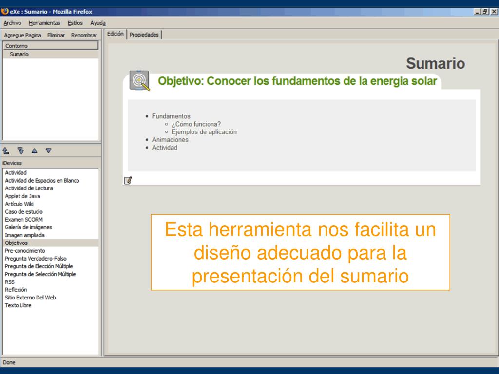Add the Galería de imágenes iDevice

51,227
